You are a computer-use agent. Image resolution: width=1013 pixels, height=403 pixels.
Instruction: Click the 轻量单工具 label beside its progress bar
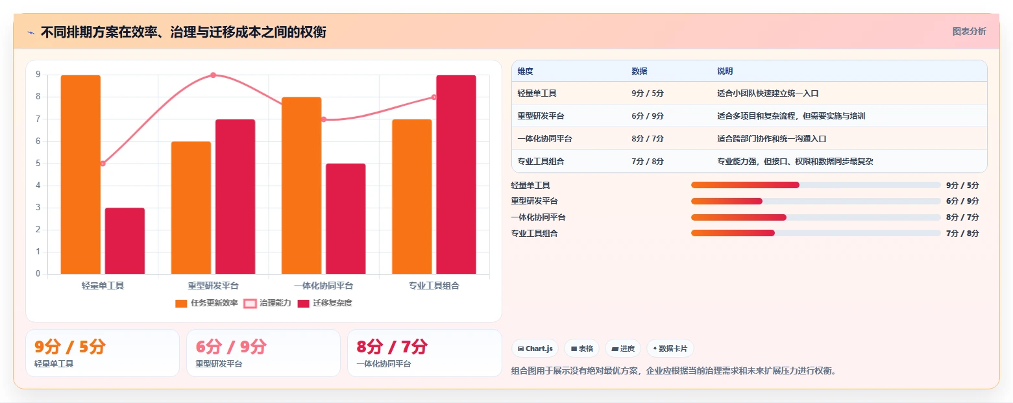530,185
